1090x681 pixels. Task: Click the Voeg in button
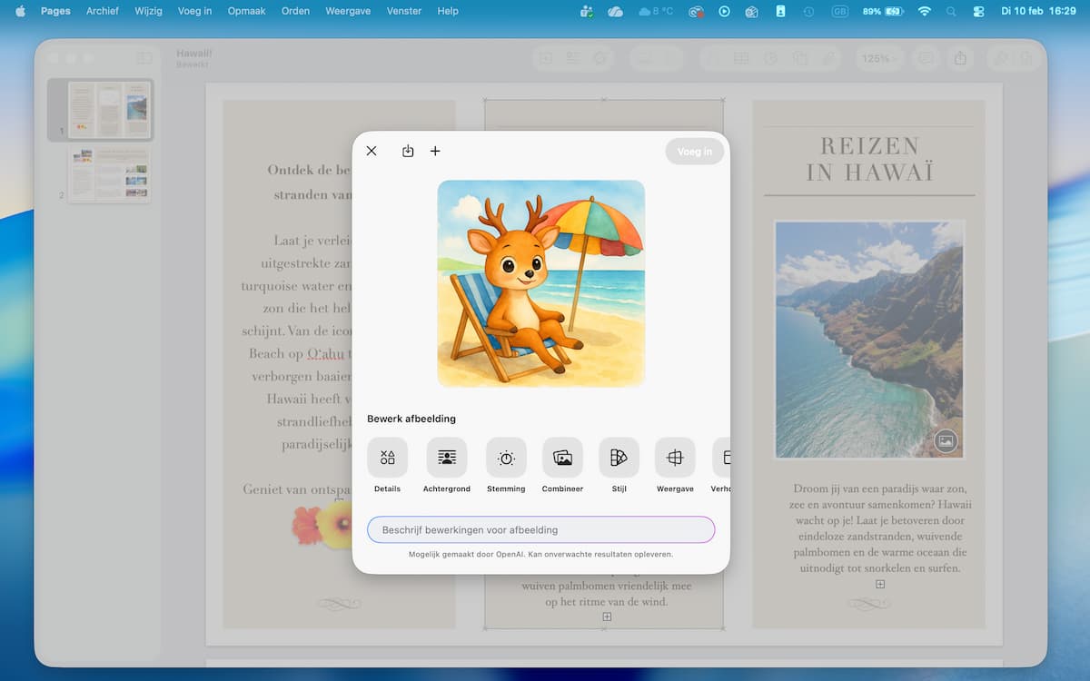tap(694, 152)
